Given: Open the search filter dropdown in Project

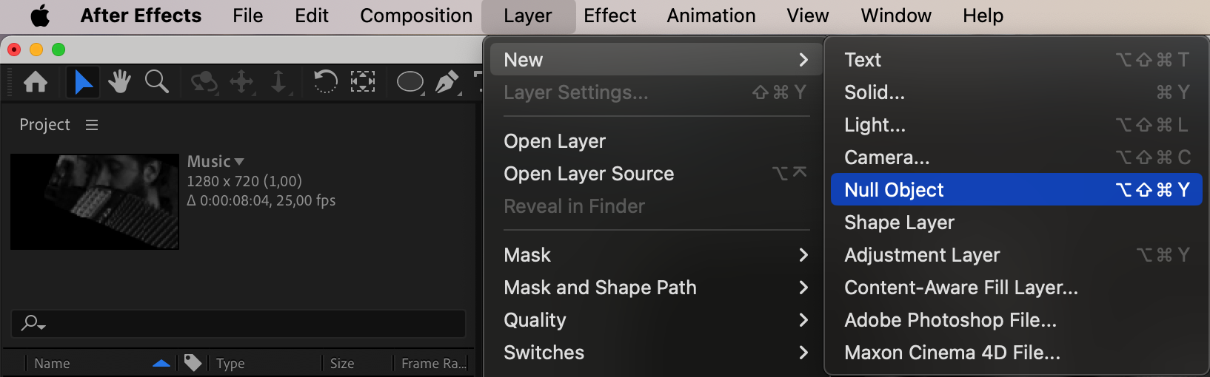Looking at the screenshot, I should point(33,323).
